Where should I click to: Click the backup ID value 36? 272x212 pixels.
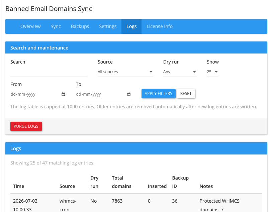coord(175,201)
